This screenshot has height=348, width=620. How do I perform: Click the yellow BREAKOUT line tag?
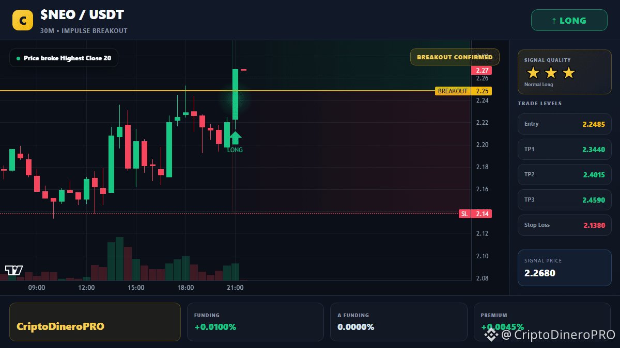[453, 91]
